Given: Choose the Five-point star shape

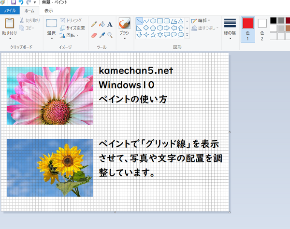Looking at the screenshot, I should [x=153, y=35].
